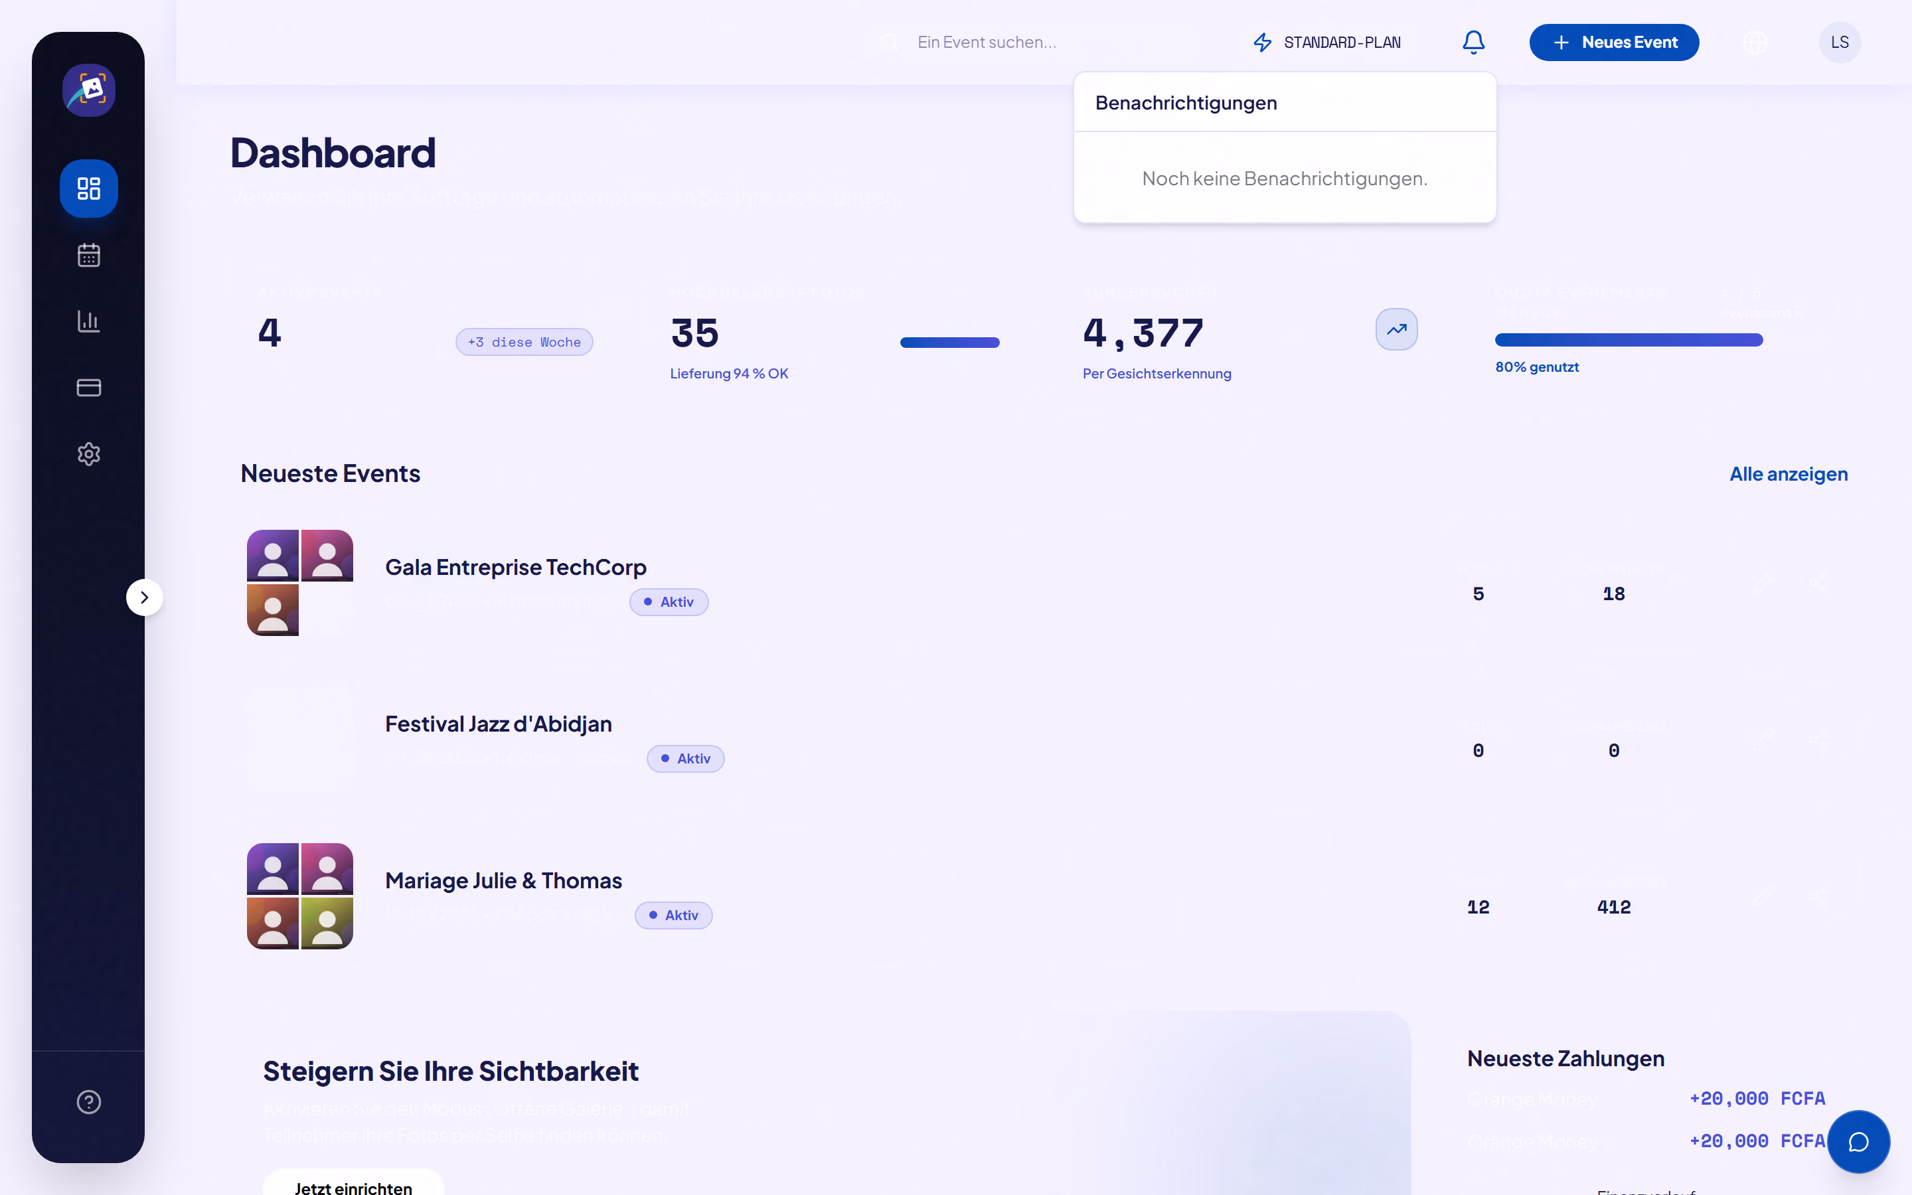1912x1195 pixels.
Task: Edit Gala Entreprise TechCorp with pencil icon
Action: [x=1763, y=584]
